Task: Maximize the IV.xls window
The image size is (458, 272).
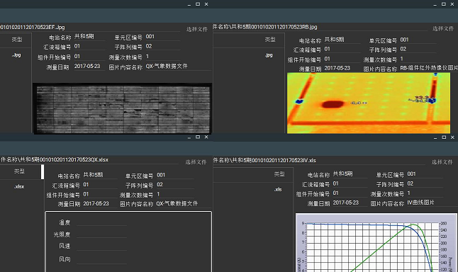Action: [444, 137]
